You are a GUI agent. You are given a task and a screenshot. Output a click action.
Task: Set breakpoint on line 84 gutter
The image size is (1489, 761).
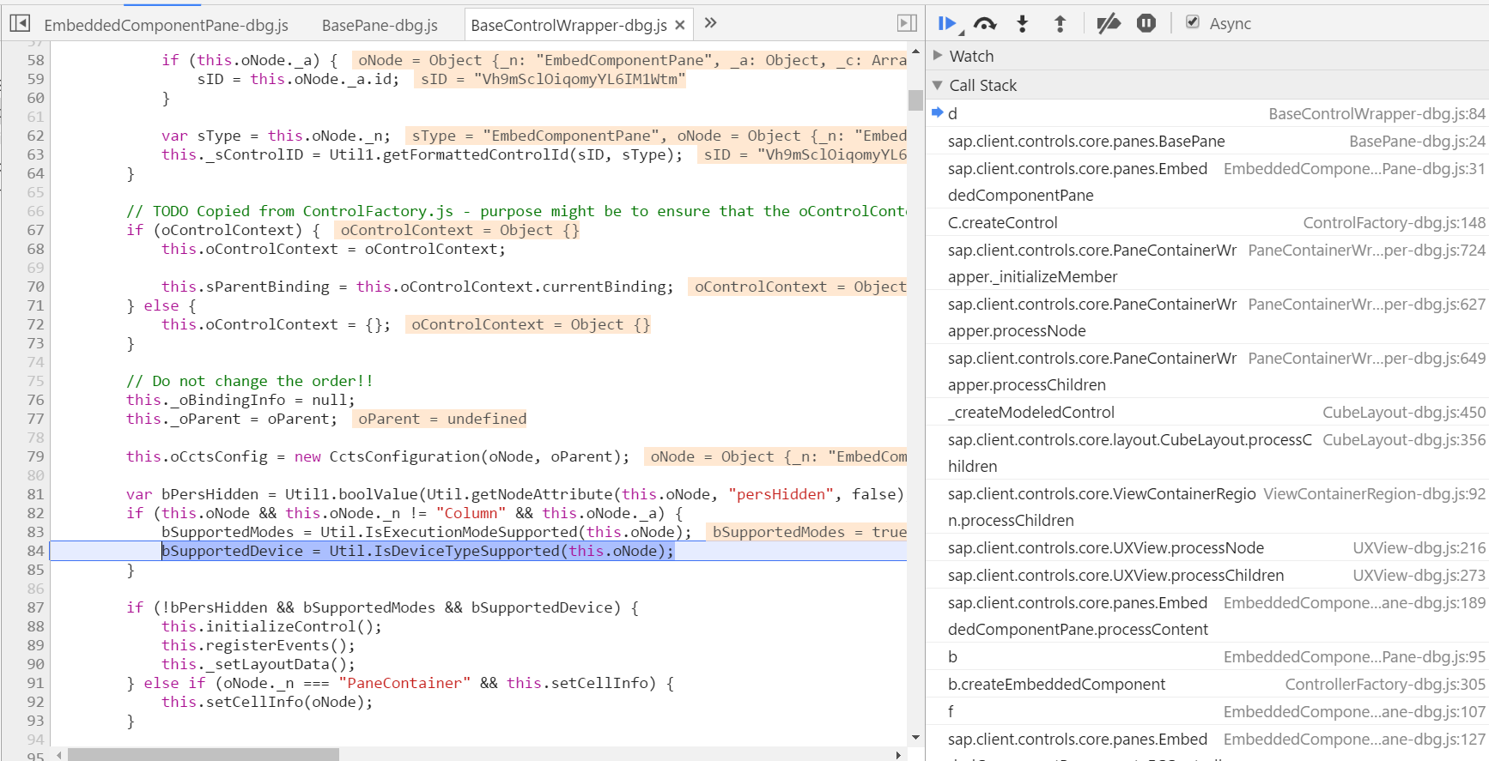pos(35,551)
